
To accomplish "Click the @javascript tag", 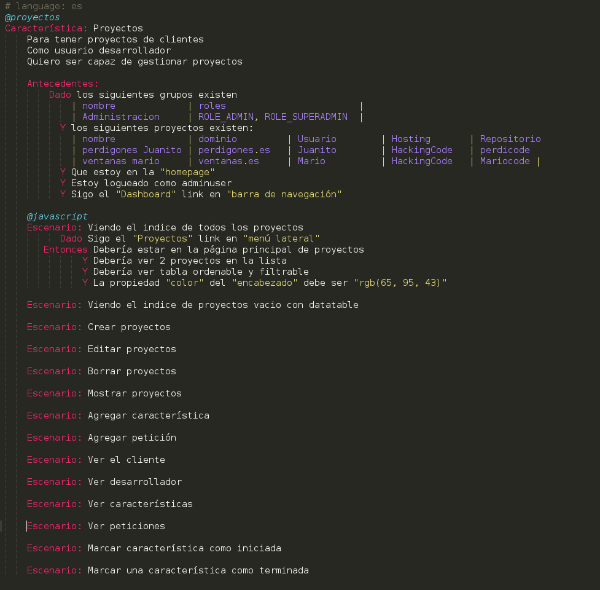I will [57, 217].
